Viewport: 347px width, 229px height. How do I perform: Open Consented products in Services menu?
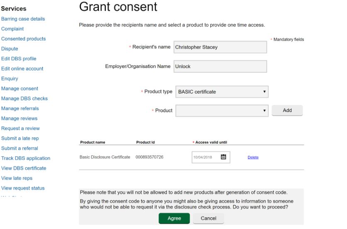click(x=24, y=39)
